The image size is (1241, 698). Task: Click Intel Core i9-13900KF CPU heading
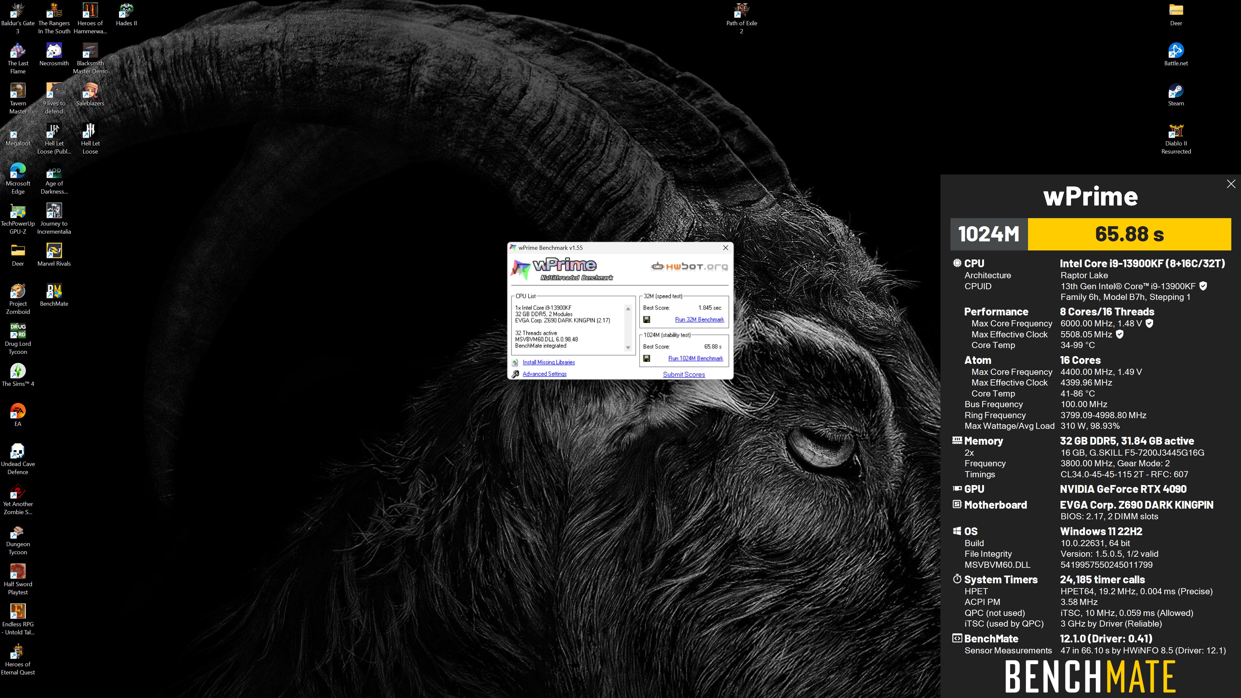pos(1142,263)
